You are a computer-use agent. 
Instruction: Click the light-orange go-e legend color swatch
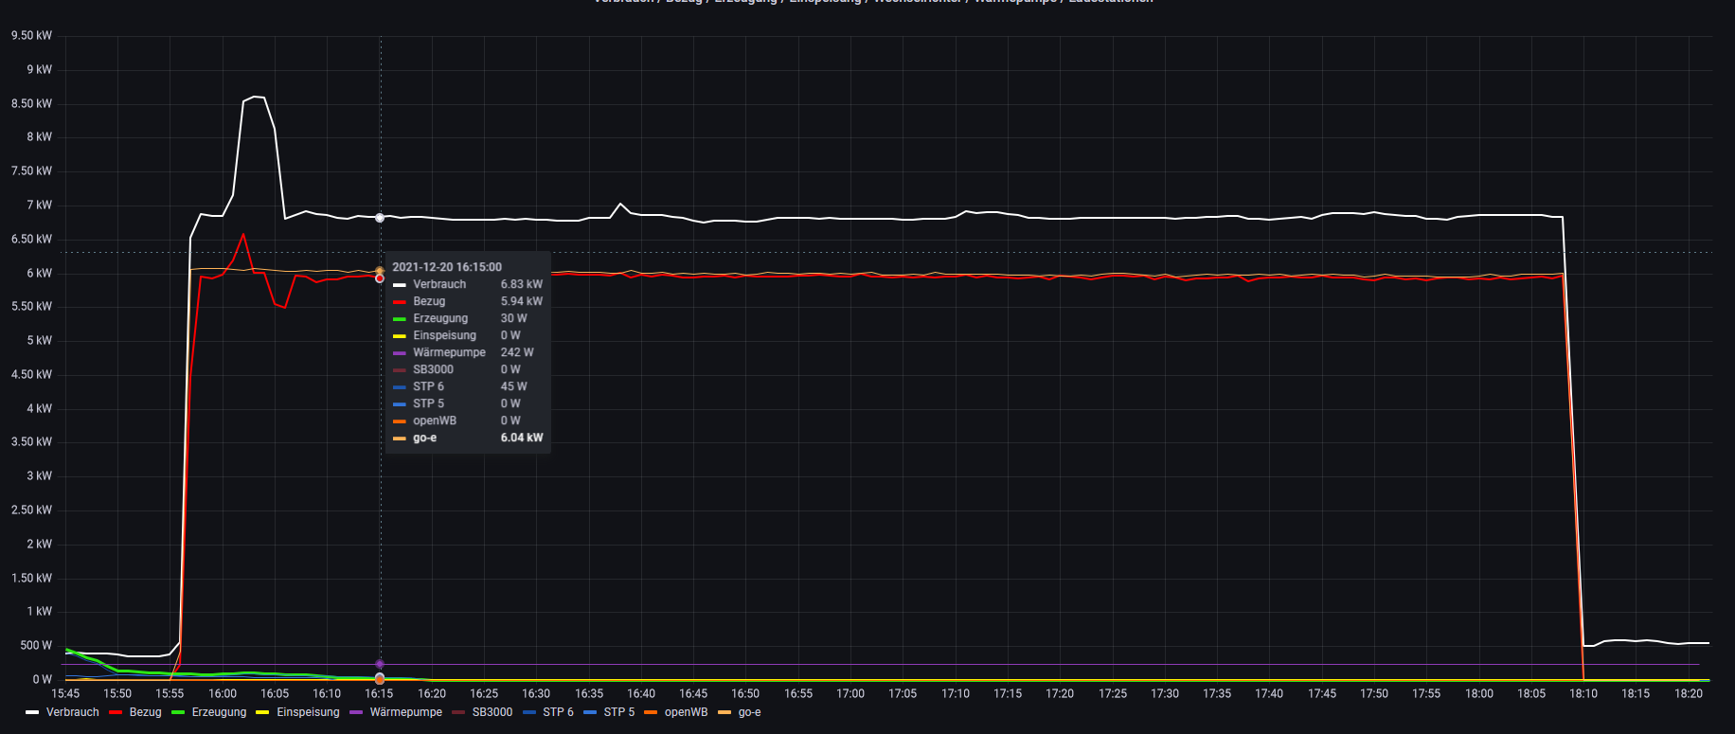tap(724, 712)
